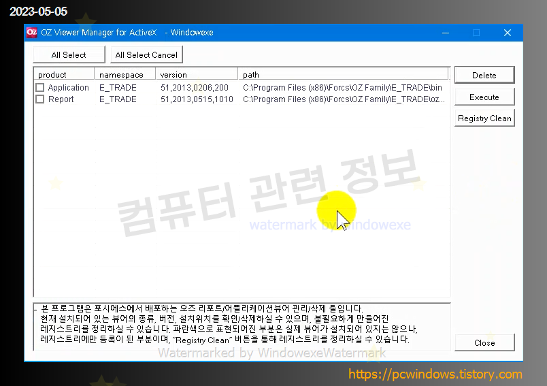Image resolution: width=547 pixels, height=386 pixels.
Task: Minimize the OZ Viewer Manager window
Action: (x=446, y=33)
